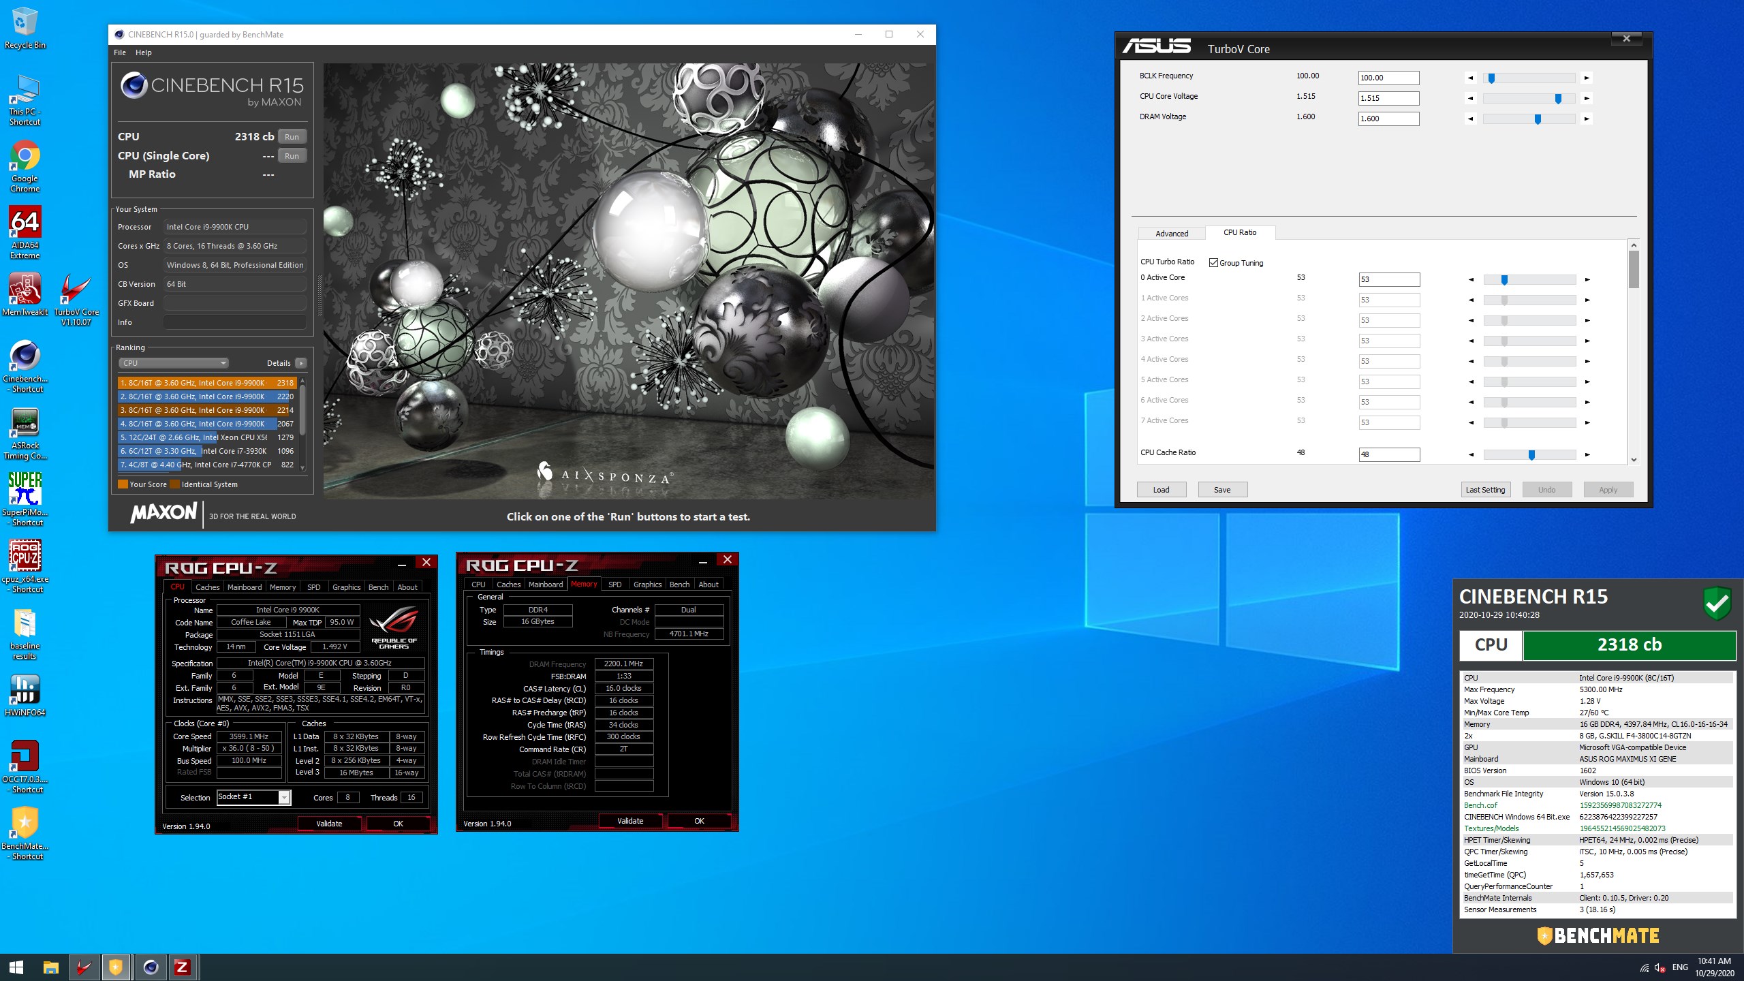
Task: Switch to CPU-Z taskbar icon
Action: click(x=182, y=967)
